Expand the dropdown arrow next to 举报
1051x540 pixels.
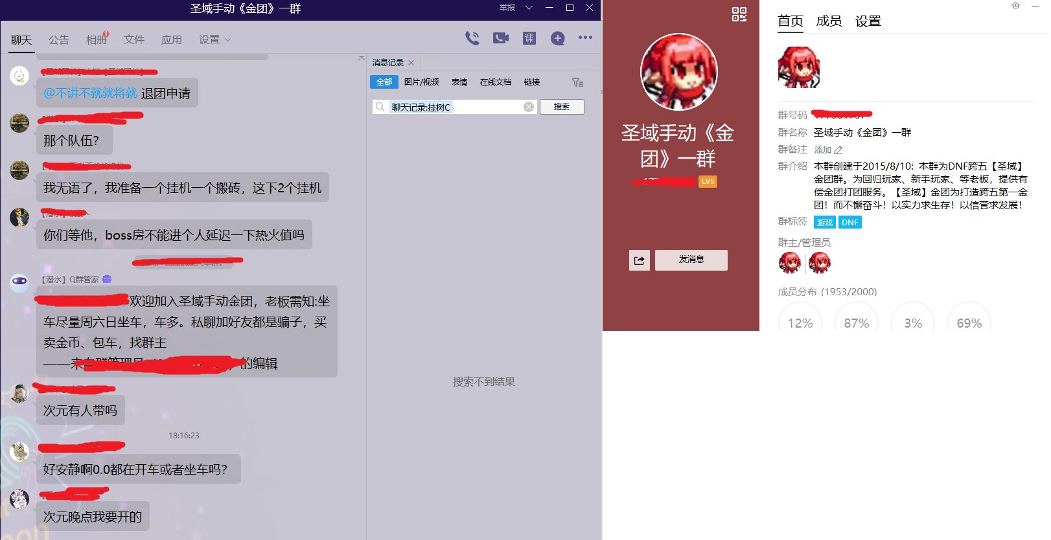(x=529, y=8)
